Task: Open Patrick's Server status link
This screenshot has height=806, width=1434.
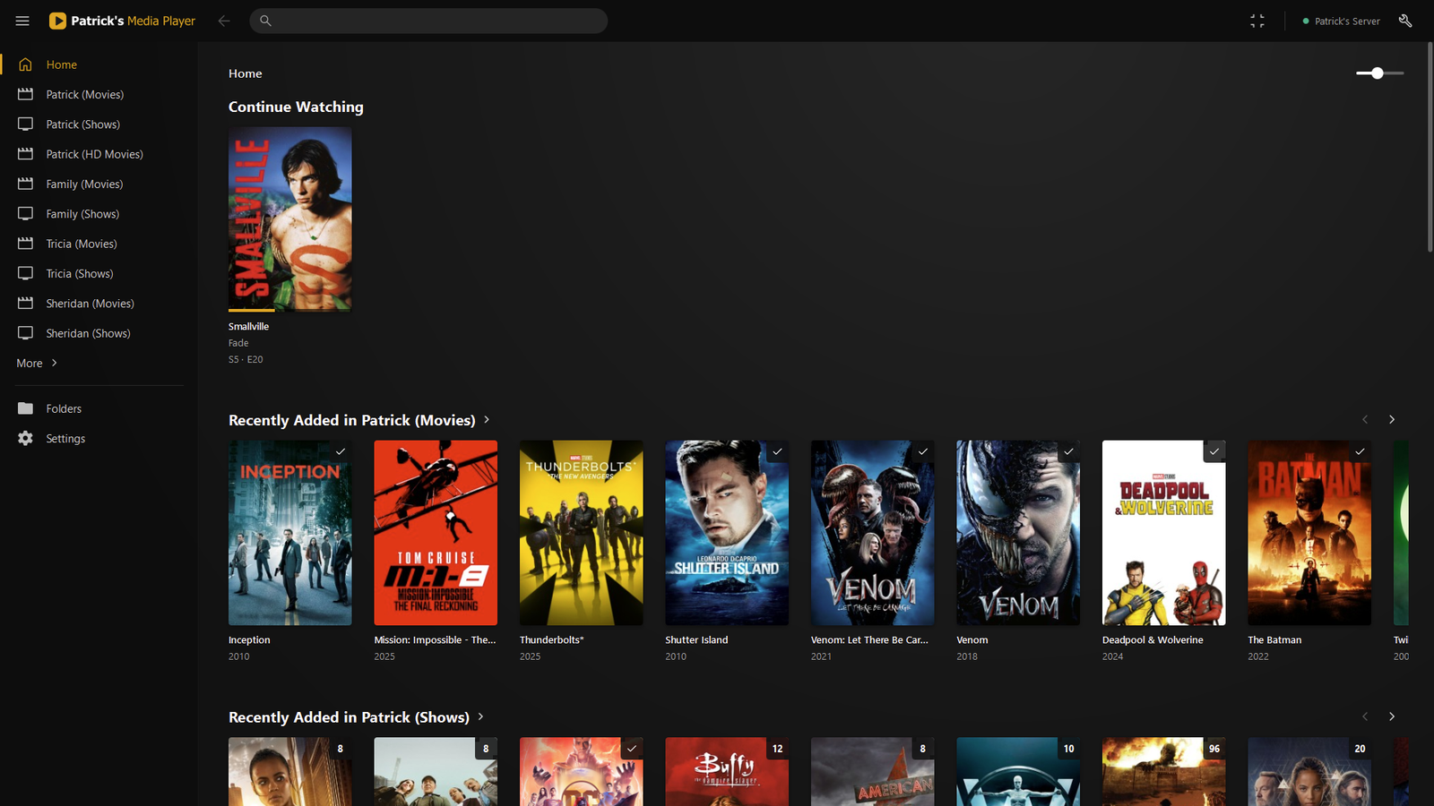Action: pyautogui.click(x=1341, y=21)
